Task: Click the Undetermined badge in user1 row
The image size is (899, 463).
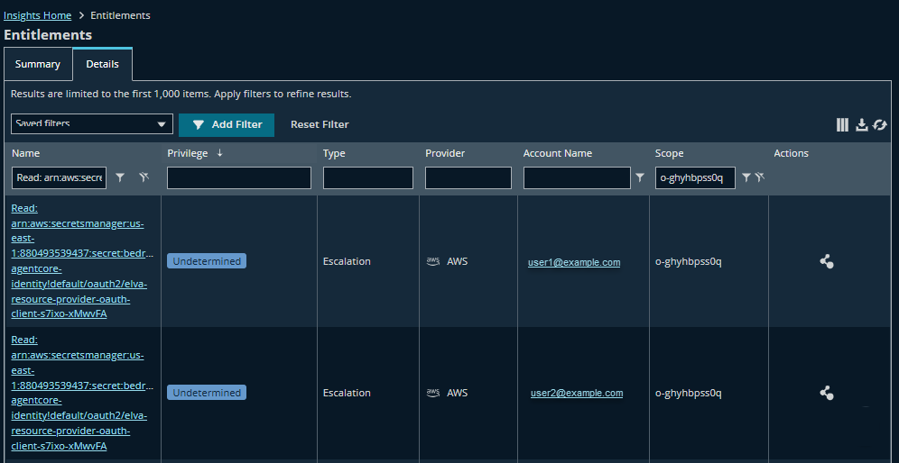Action: point(207,261)
